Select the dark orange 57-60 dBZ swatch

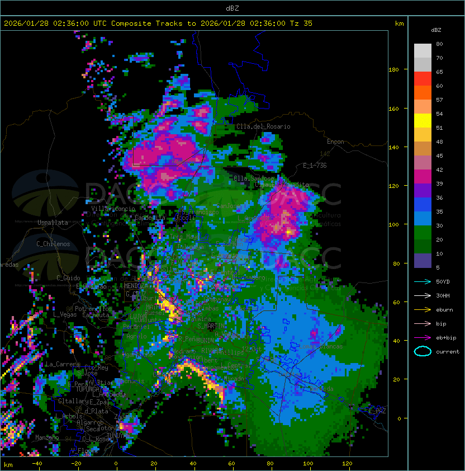pos(423,92)
